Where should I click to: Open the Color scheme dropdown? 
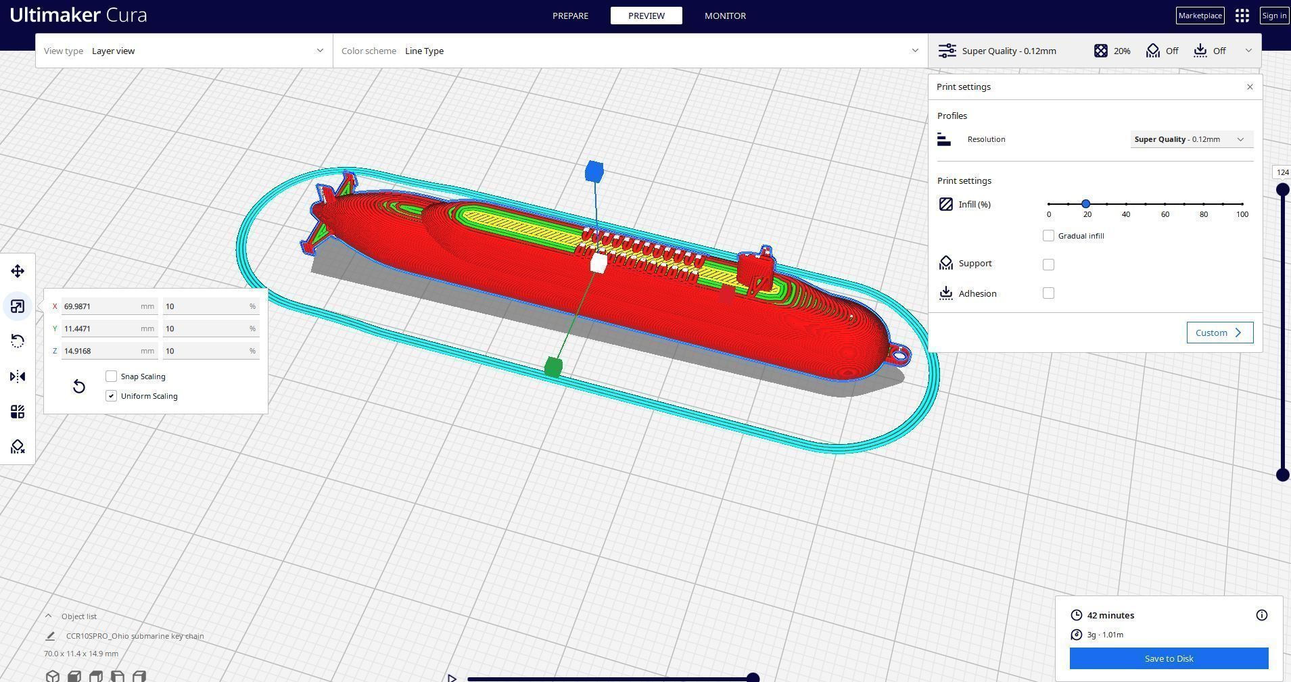[630, 51]
